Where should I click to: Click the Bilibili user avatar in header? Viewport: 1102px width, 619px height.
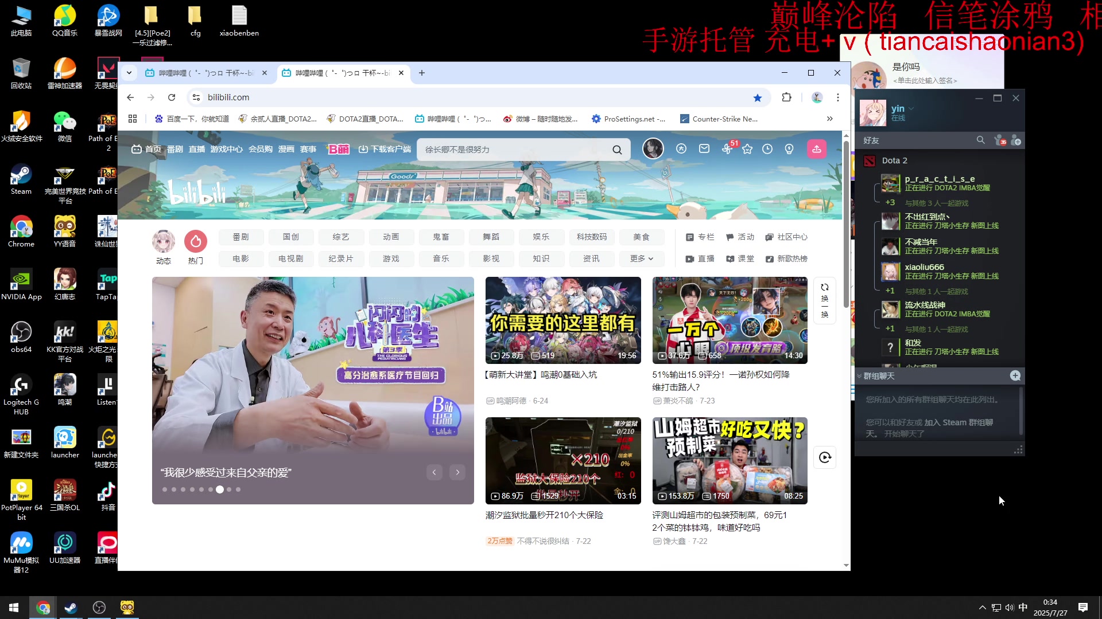(x=653, y=148)
